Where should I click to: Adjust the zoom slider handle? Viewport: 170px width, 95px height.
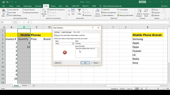[x=158, y=89]
